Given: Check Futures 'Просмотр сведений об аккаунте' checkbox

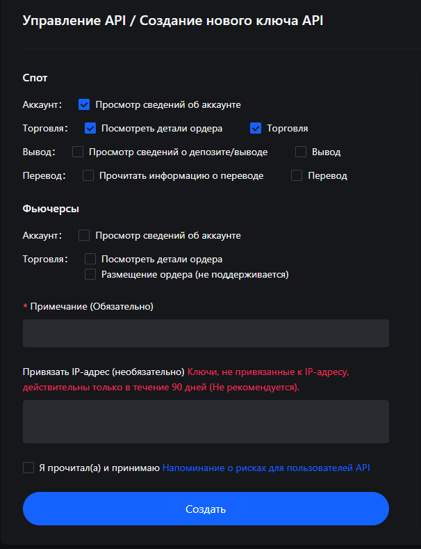Looking at the screenshot, I should (85, 235).
